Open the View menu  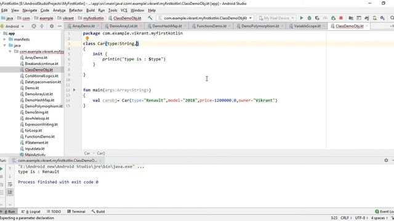[15, 10]
